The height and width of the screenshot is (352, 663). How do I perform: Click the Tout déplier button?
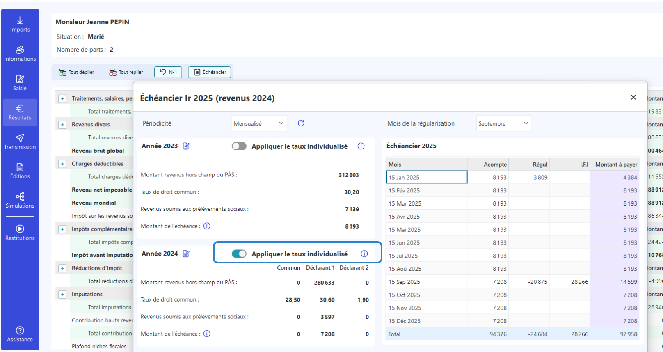tap(77, 72)
